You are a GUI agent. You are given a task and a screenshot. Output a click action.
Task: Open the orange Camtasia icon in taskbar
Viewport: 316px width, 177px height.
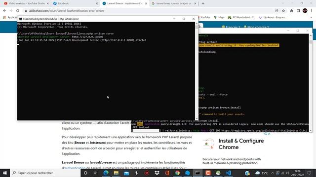208,173
